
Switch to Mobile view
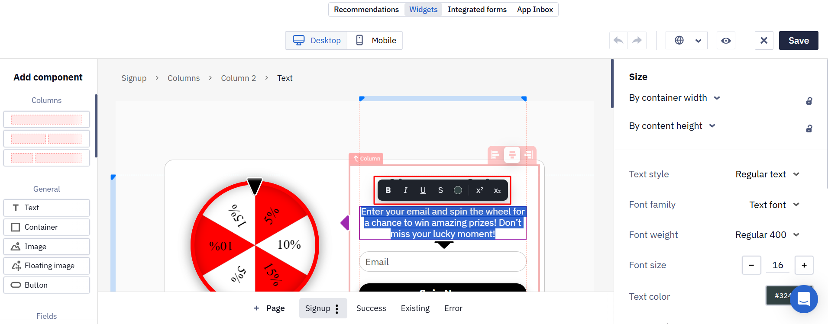375,40
